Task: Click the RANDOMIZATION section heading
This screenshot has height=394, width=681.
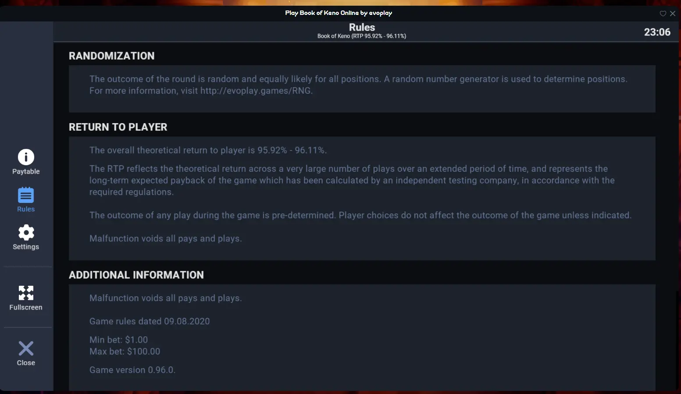Action: coord(112,56)
